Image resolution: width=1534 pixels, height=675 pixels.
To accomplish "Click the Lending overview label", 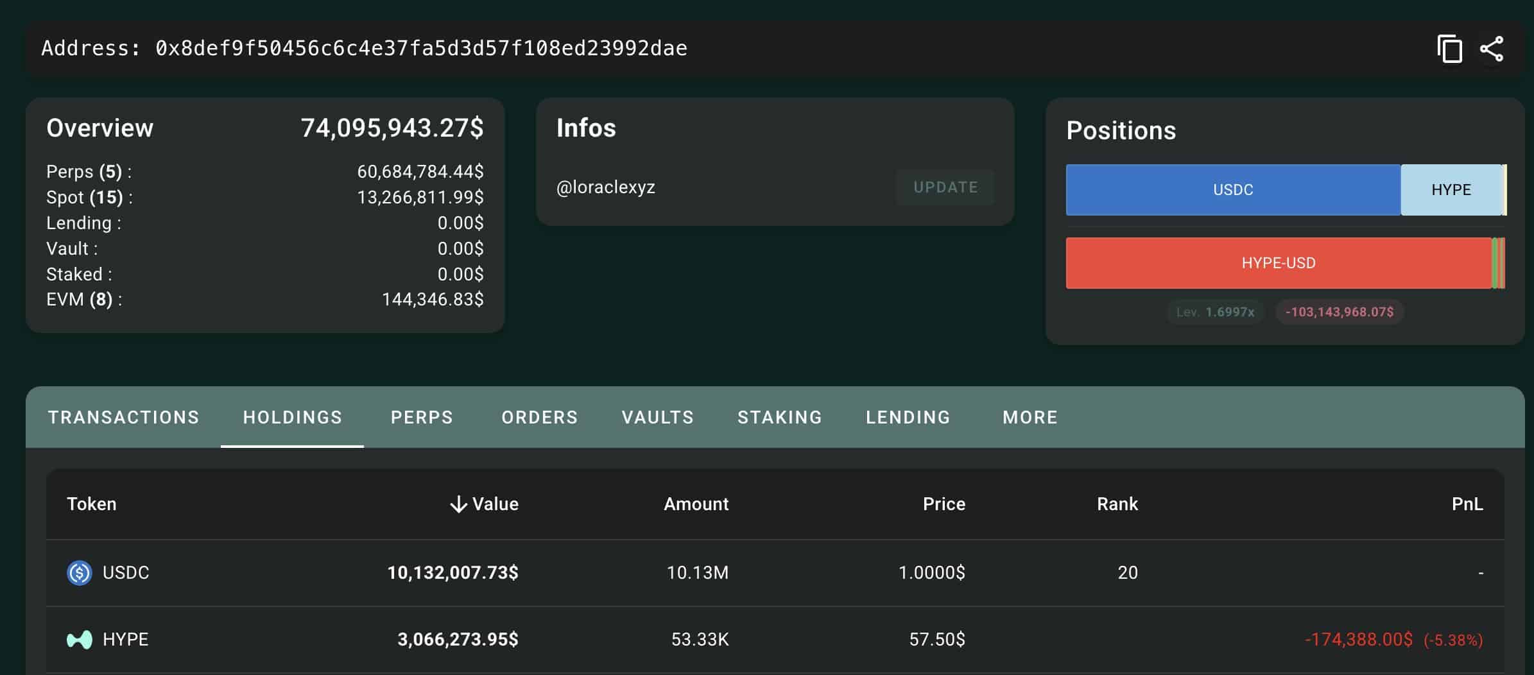I will (83, 223).
